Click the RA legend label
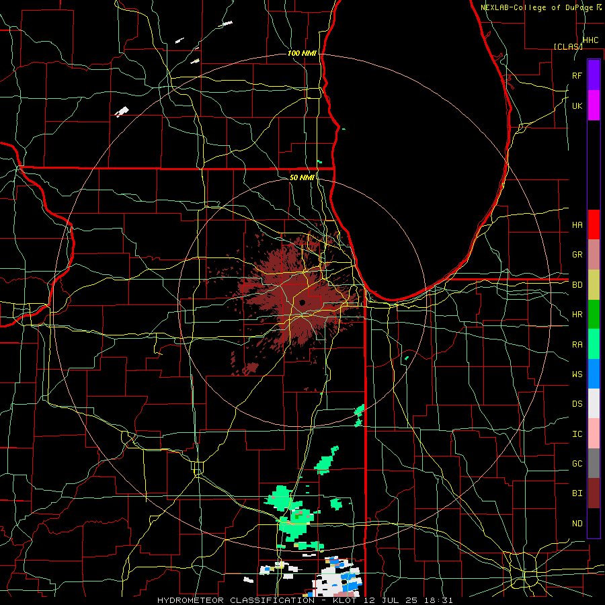Viewport: 605px width, 605px height. pos(577,345)
